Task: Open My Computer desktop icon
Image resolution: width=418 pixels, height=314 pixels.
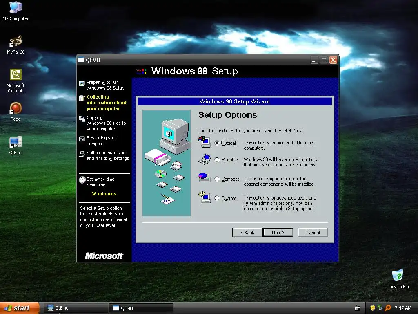Action: click(16, 11)
